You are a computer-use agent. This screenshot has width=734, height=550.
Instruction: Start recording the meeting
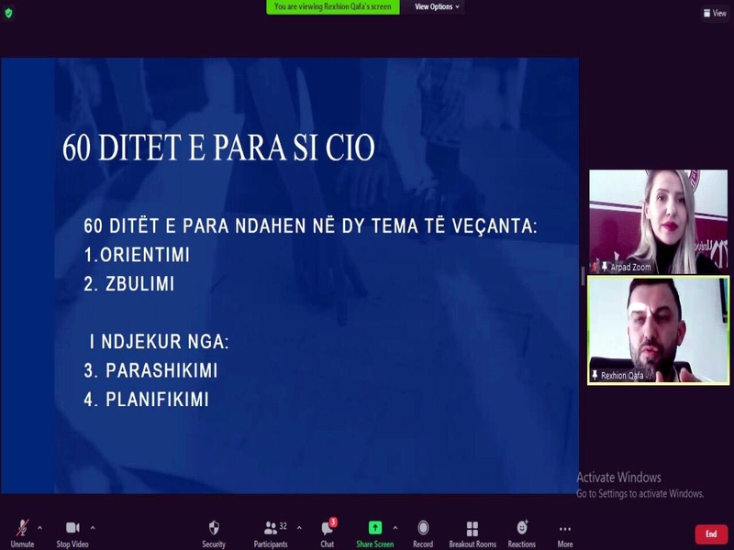(422, 529)
